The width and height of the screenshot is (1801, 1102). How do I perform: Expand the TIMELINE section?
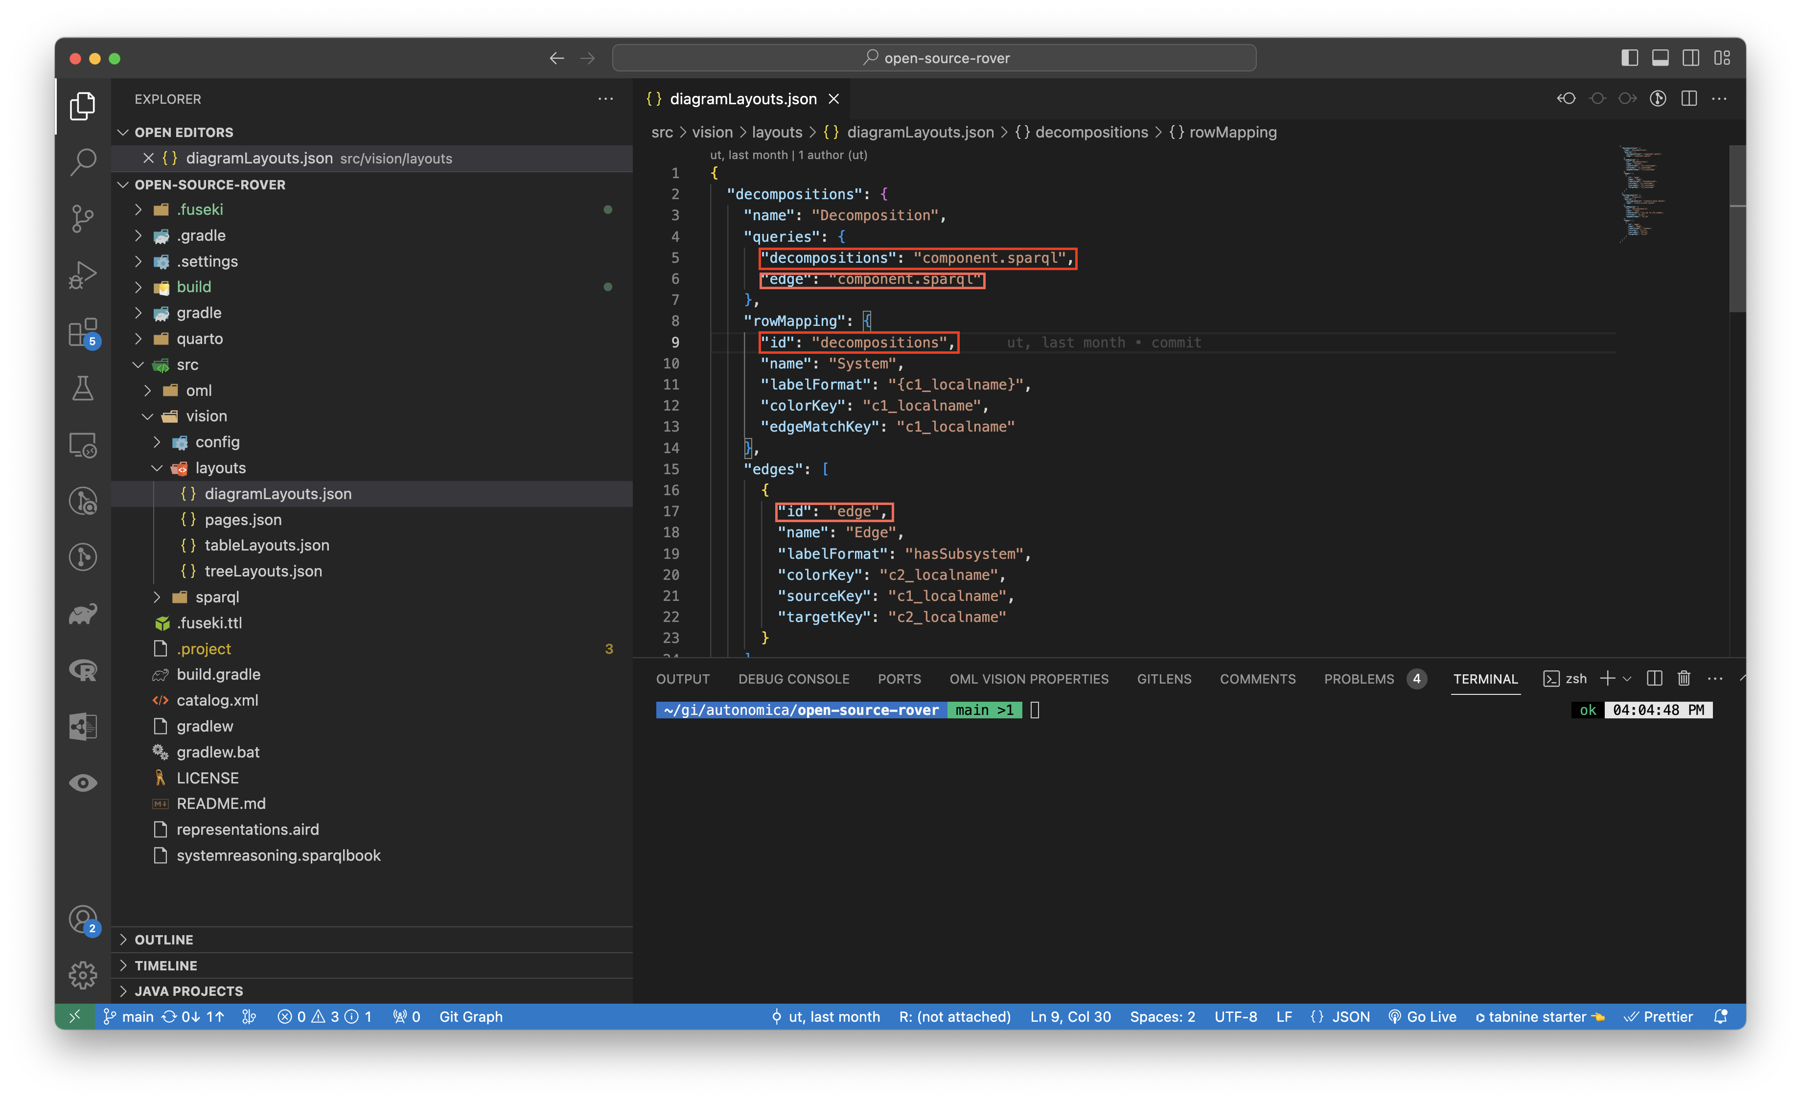coord(371,965)
